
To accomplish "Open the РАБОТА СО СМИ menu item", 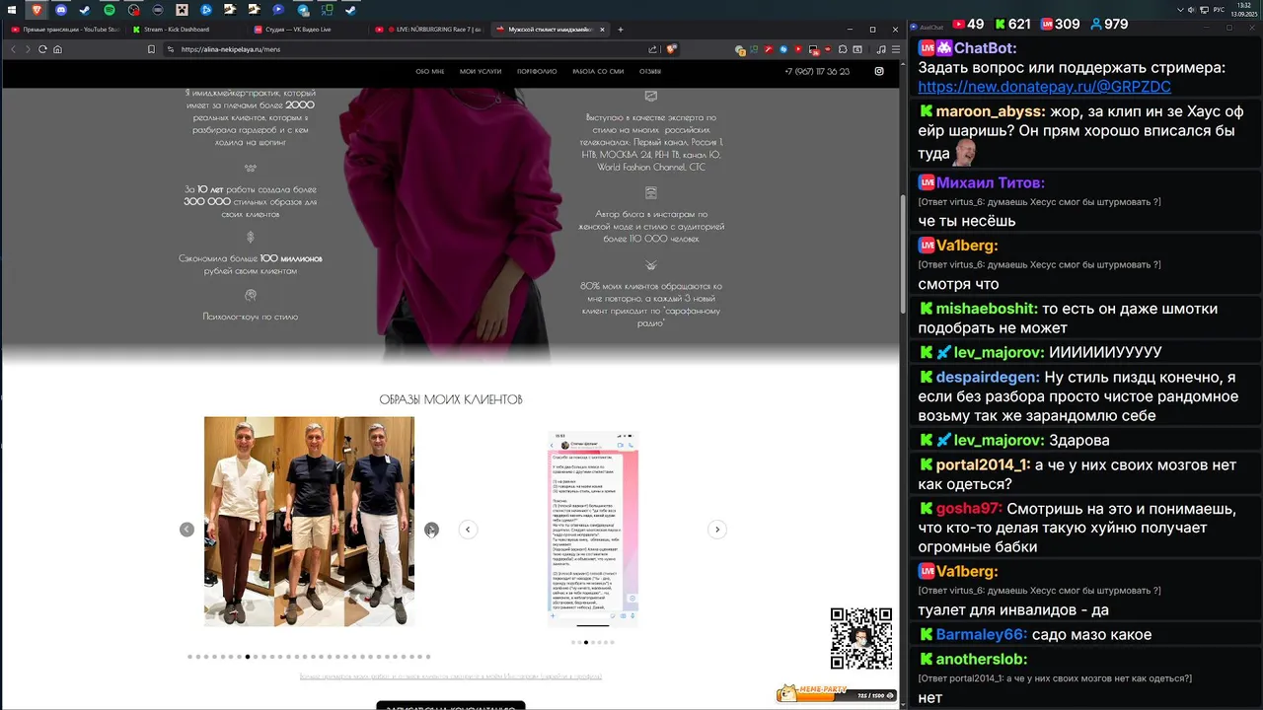I will click(x=598, y=72).
